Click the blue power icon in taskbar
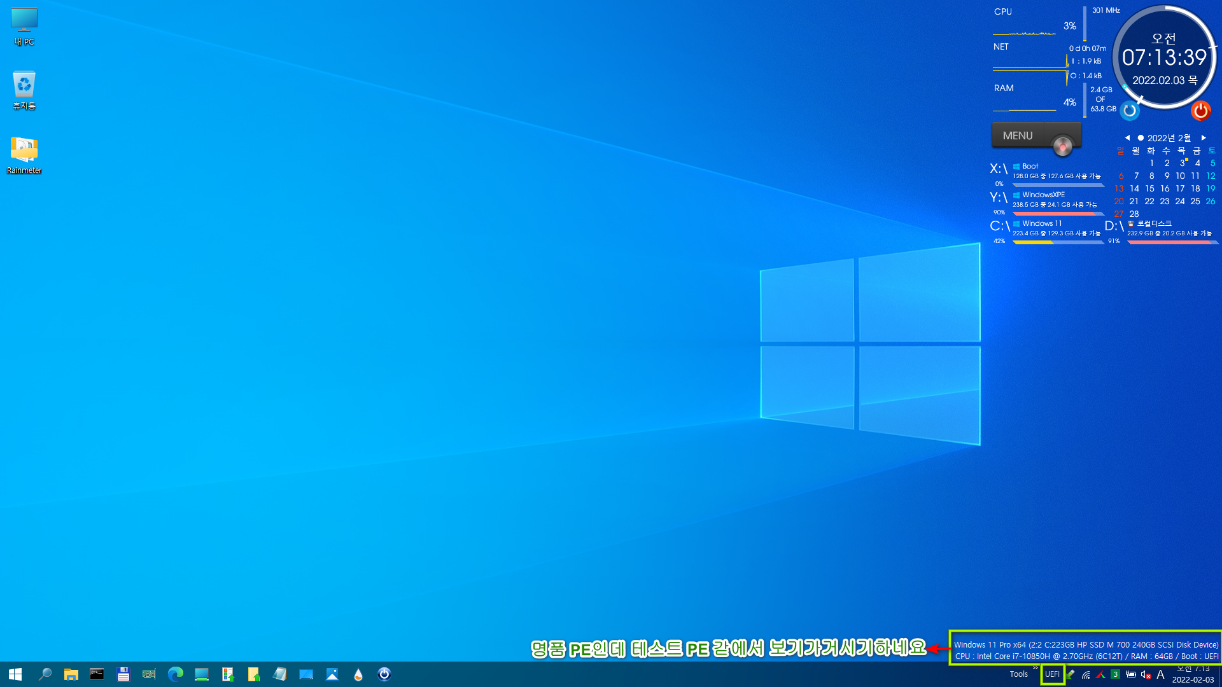Viewport: 1222px width, 687px height. pos(384,674)
